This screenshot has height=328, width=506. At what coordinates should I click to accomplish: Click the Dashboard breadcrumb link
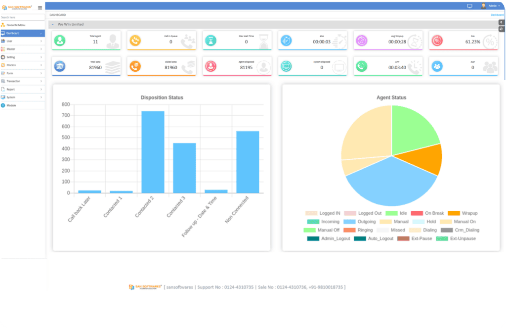pos(497,15)
